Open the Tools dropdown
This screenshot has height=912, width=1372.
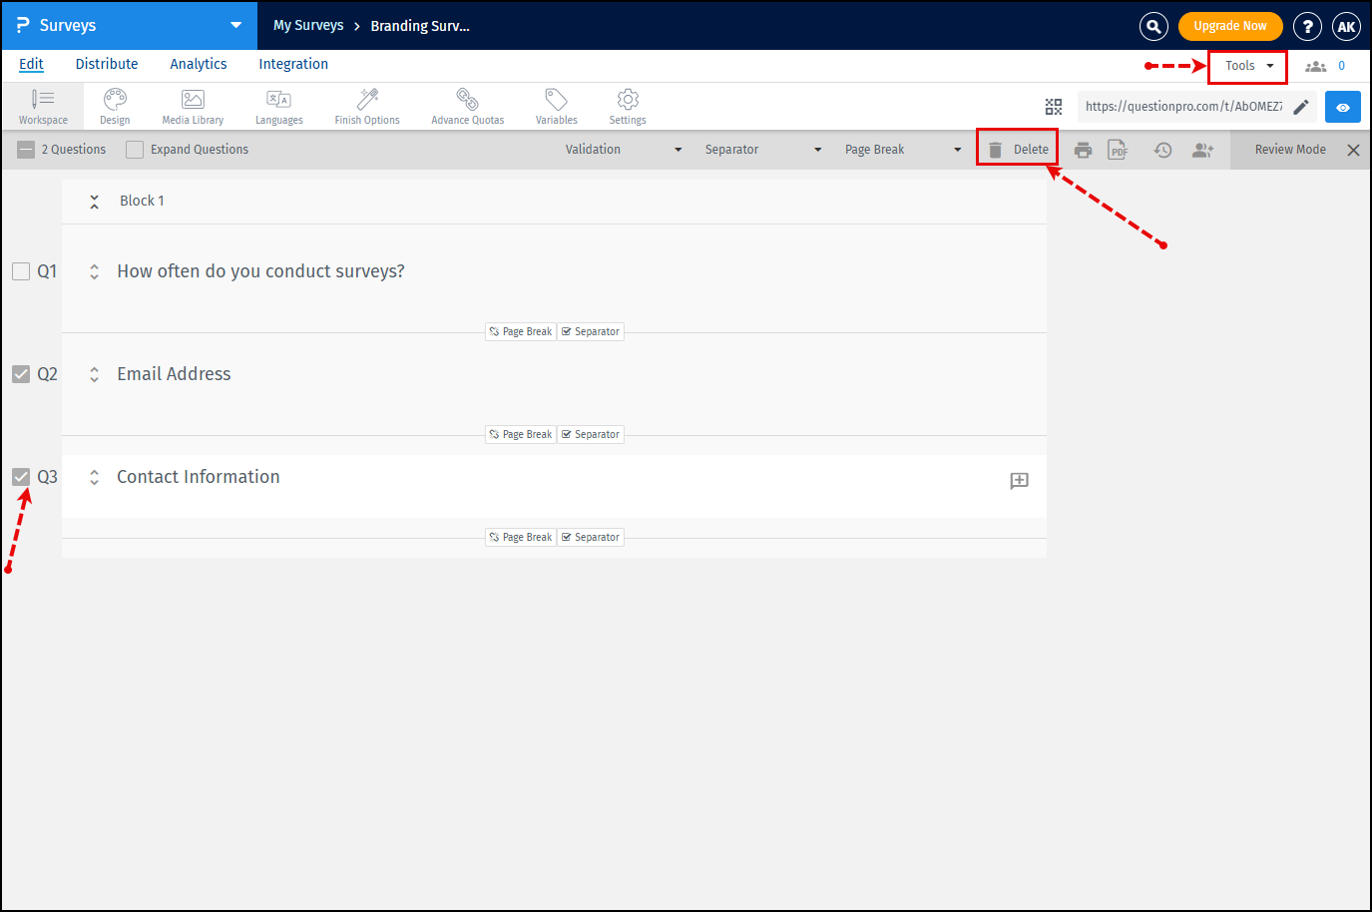coord(1247,66)
